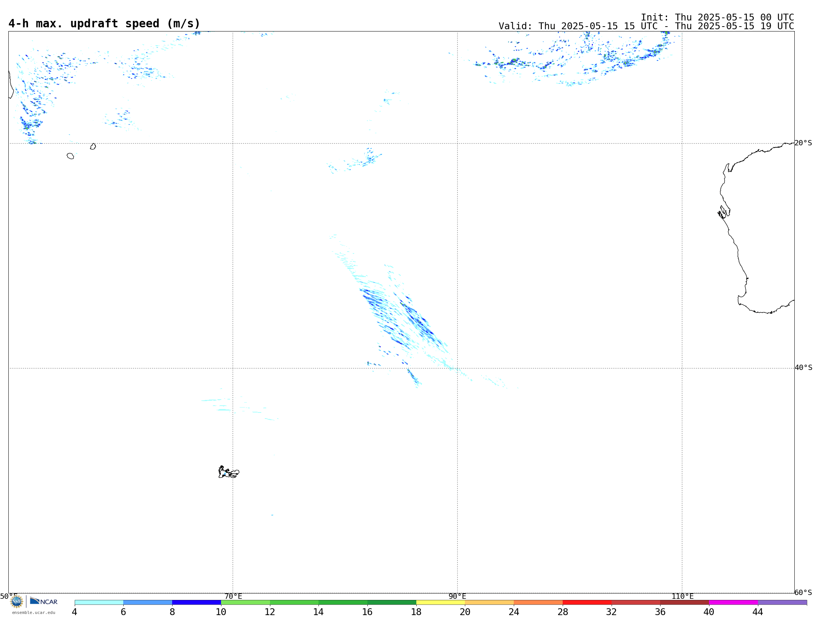Click the colorbar tick label 24
This screenshot has width=819, height=617.
(514, 612)
